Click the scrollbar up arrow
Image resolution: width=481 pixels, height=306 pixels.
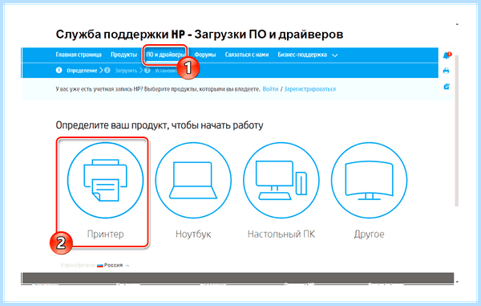point(457,24)
